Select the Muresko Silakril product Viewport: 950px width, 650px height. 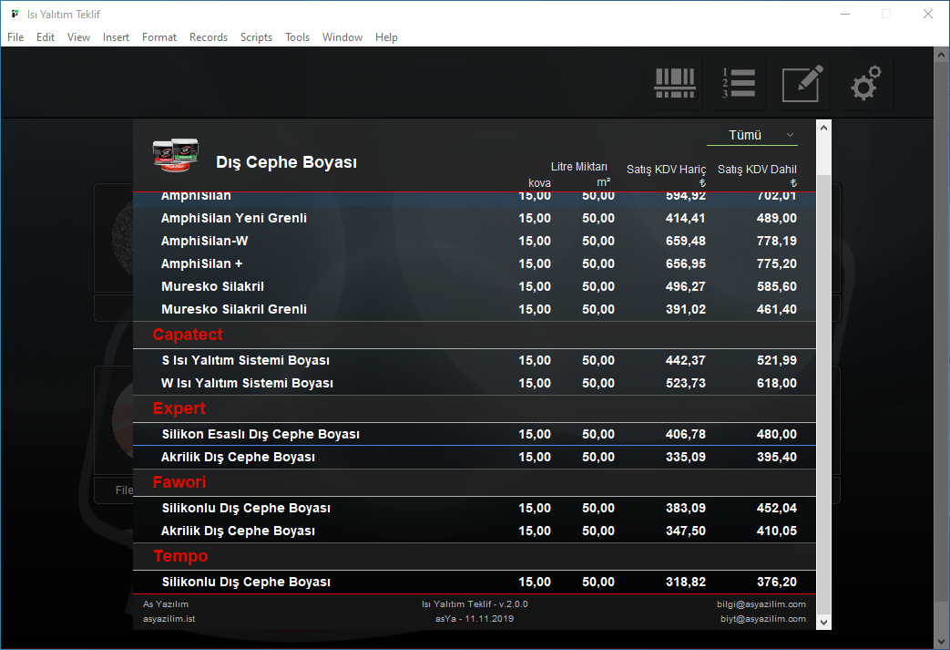tap(475, 287)
